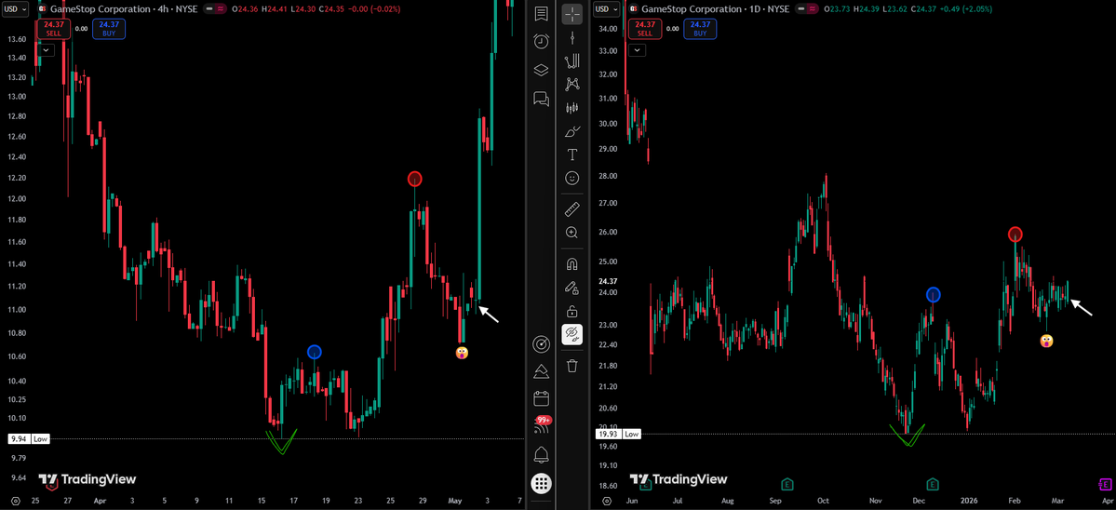Click the May label on 4h time axis
Viewport: 1116px width, 510px height.
(x=455, y=501)
